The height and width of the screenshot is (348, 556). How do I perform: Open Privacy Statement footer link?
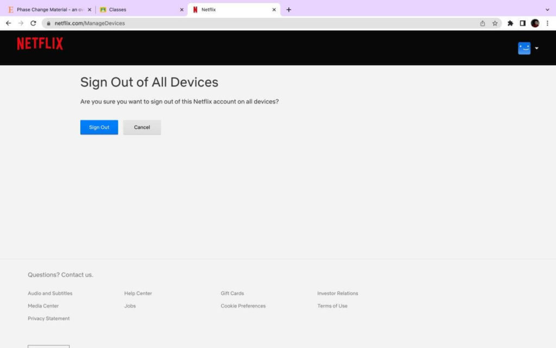(48, 319)
